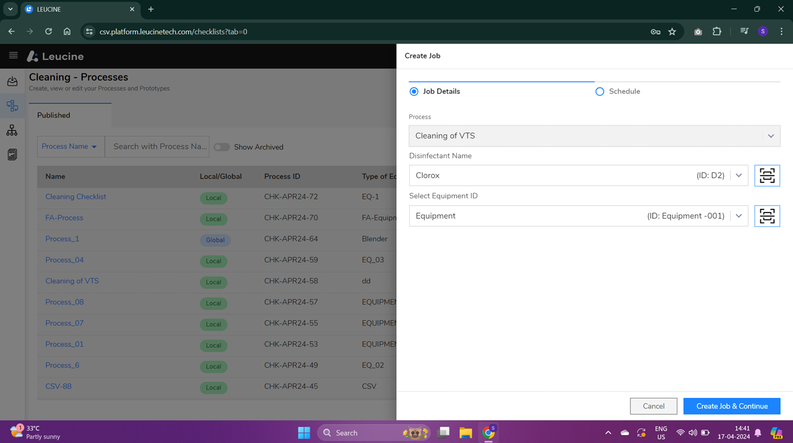Go back in browser history
Viewport: 793px width, 443px height.
tap(11, 32)
